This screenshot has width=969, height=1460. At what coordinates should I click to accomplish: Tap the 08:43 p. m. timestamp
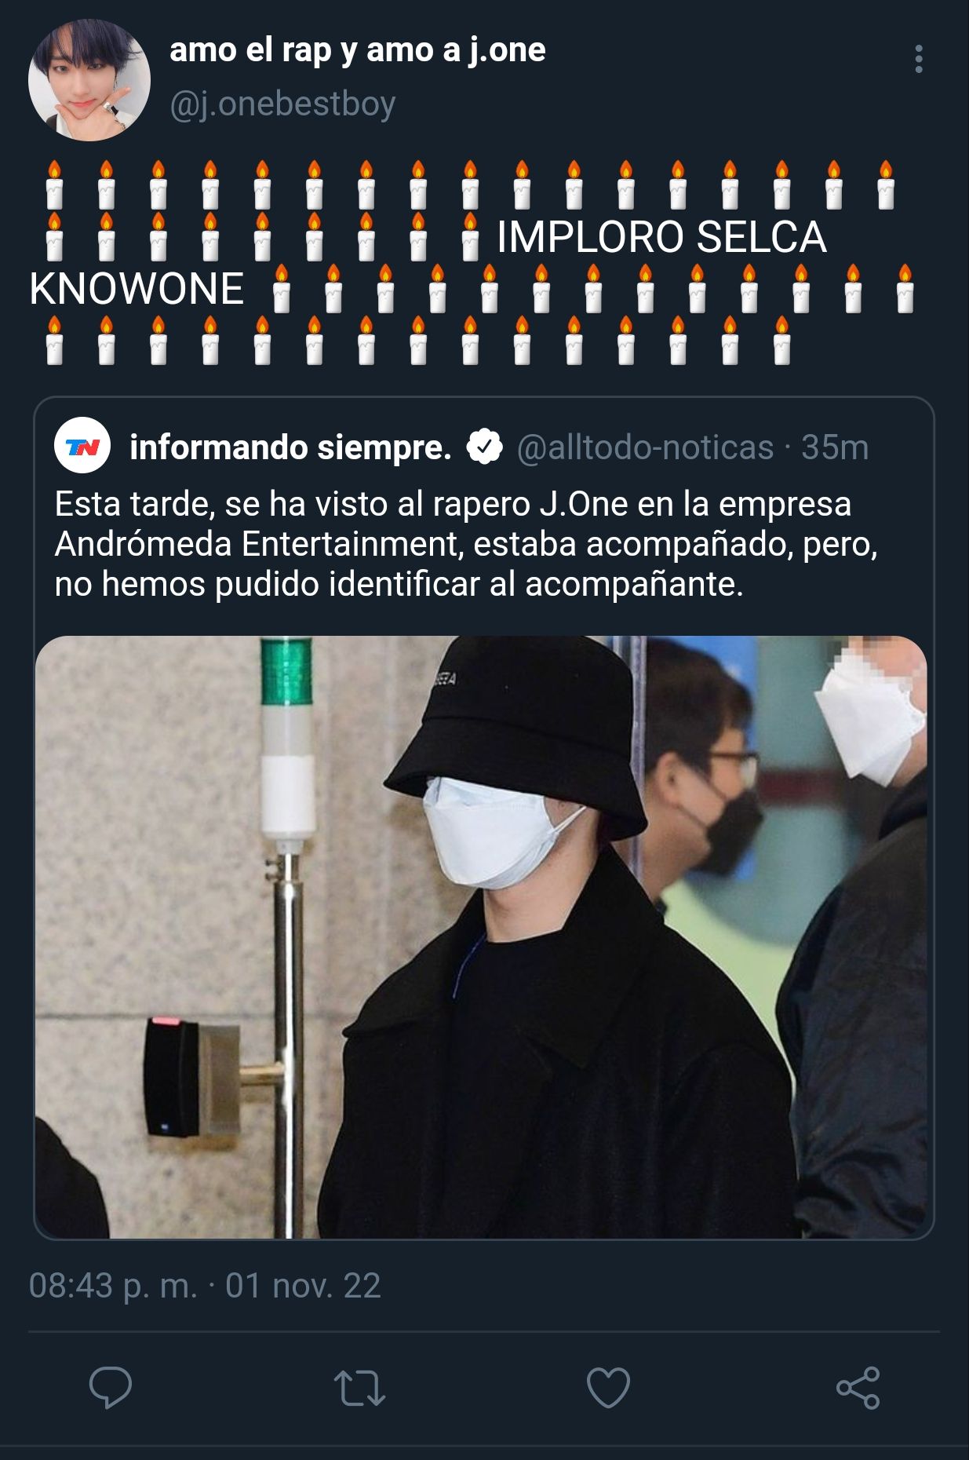point(113,1286)
